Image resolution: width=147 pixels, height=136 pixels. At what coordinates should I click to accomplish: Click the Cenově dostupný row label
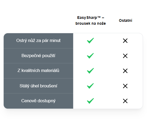(x=38, y=101)
